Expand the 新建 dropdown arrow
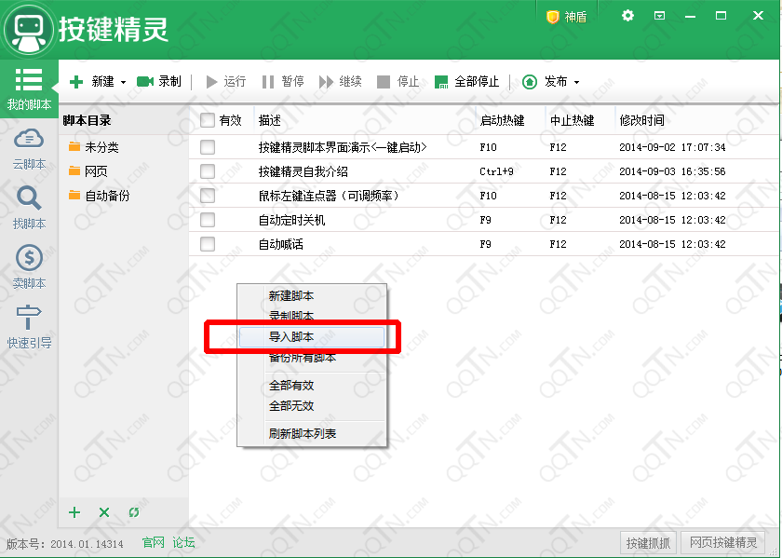Viewport: 782px width, 558px height. (x=123, y=83)
